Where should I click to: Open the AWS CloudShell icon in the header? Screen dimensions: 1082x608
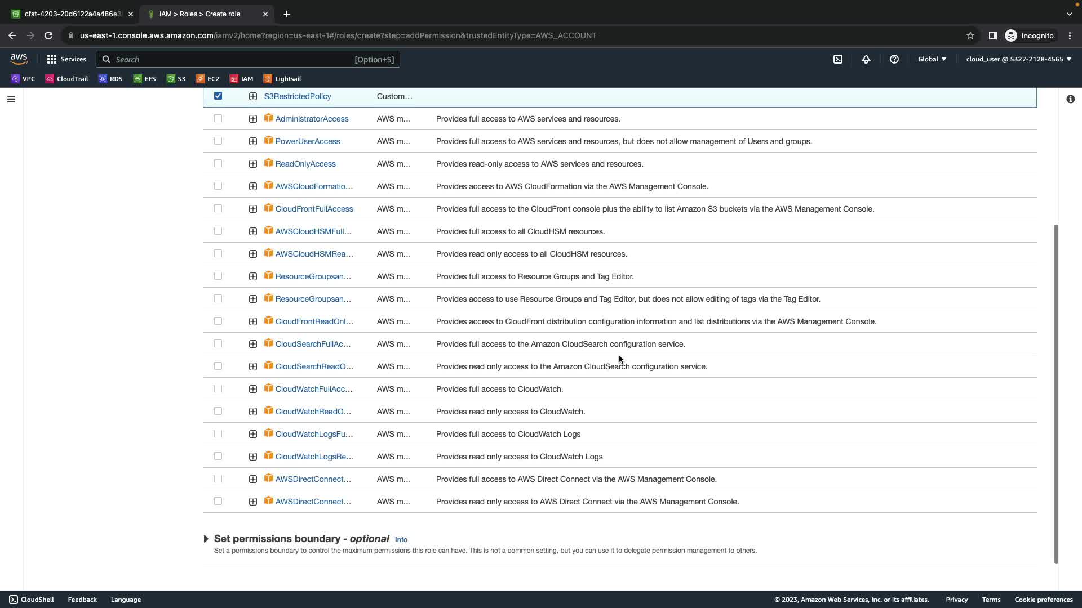[x=838, y=59]
